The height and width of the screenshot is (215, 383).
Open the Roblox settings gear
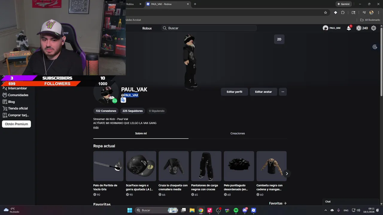pyautogui.click(x=374, y=28)
